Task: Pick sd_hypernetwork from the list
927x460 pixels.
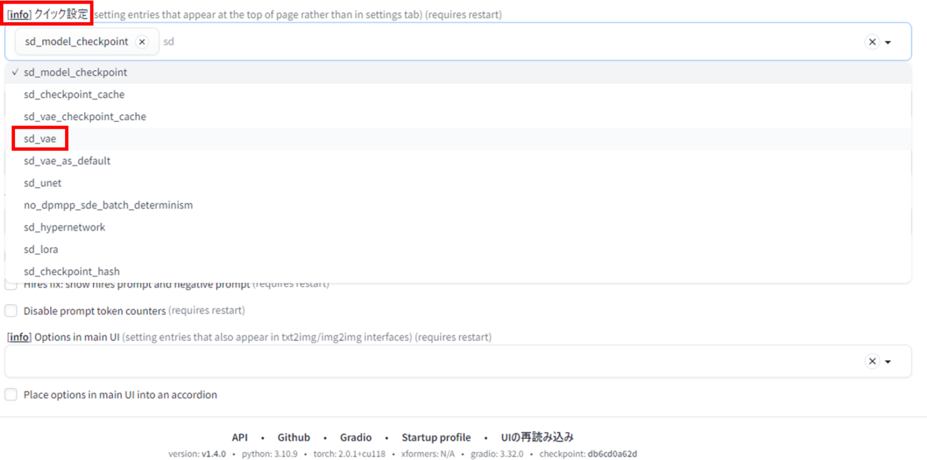Action: pos(65,228)
